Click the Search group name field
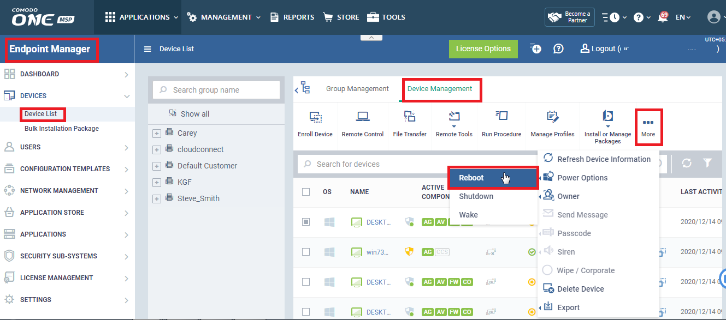The width and height of the screenshot is (726, 320). pos(216,90)
